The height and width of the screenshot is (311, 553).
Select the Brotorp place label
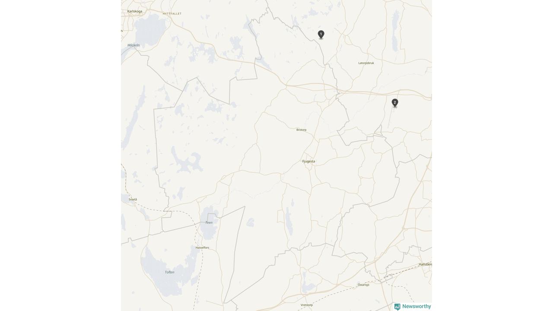301,130
